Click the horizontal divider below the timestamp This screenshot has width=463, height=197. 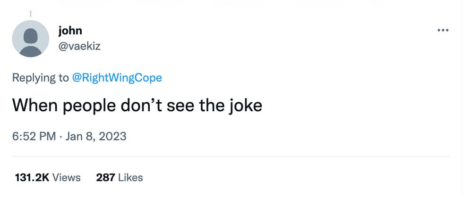[231, 156]
